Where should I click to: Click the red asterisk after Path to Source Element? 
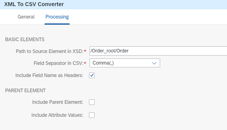(85, 51)
